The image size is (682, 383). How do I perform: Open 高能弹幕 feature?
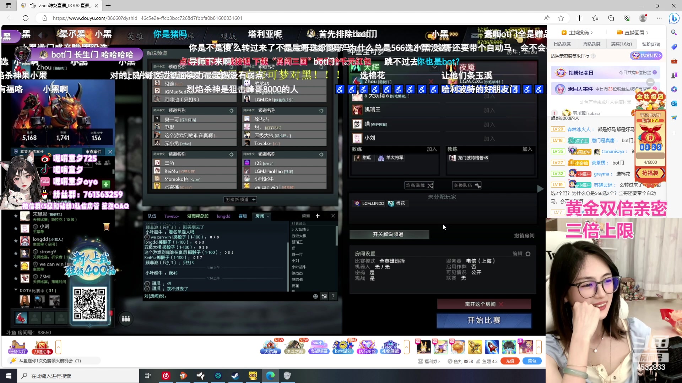319,347
